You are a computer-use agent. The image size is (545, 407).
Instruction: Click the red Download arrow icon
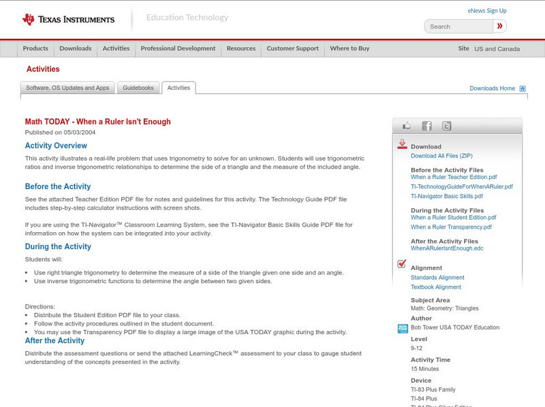coord(402,144)
